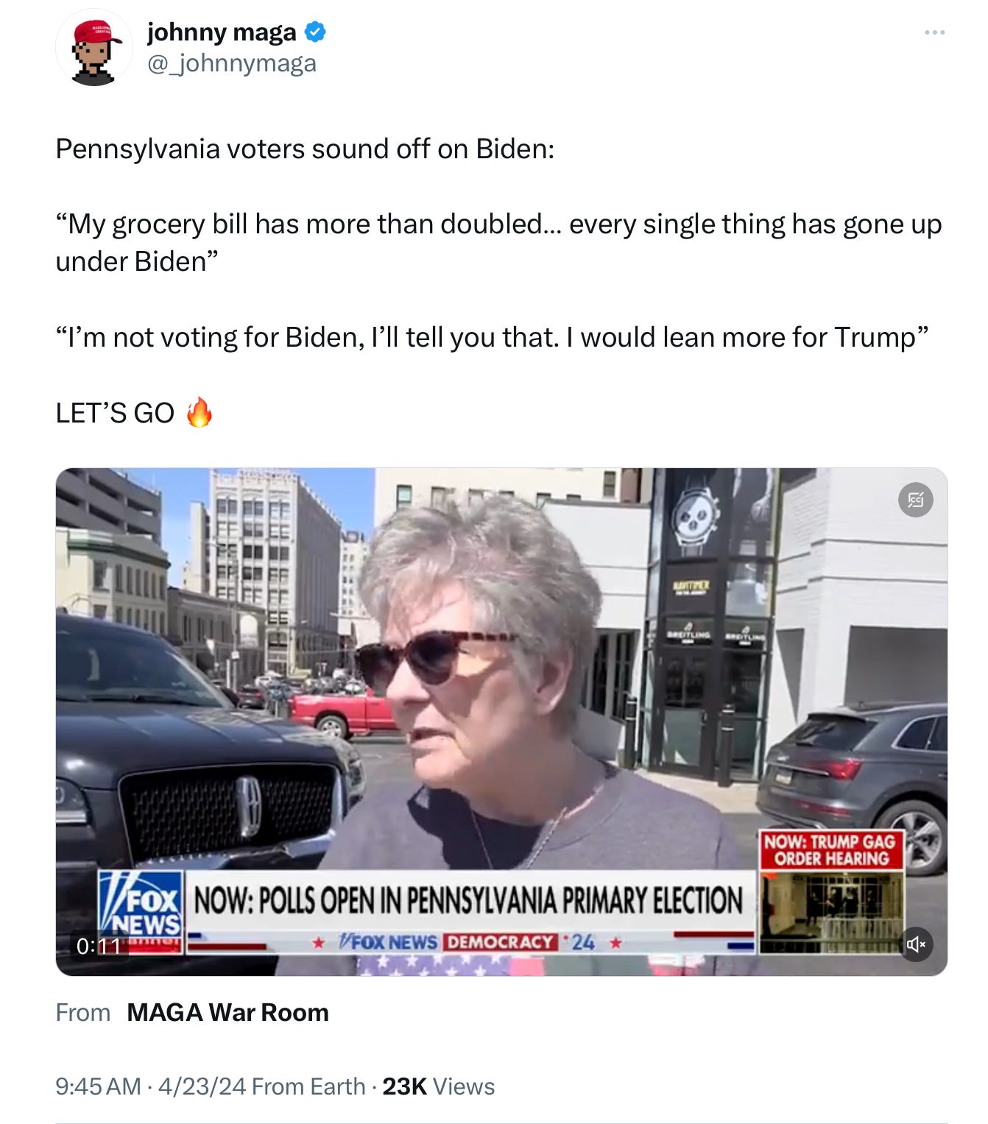Click the From Earth location text

(308, 1086)
